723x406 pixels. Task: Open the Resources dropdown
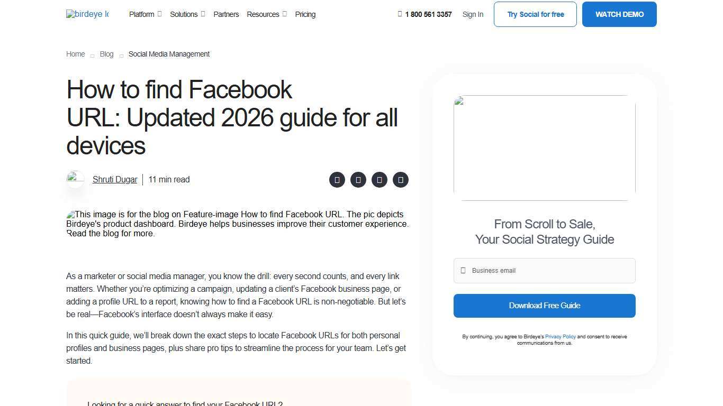[263, 14]
